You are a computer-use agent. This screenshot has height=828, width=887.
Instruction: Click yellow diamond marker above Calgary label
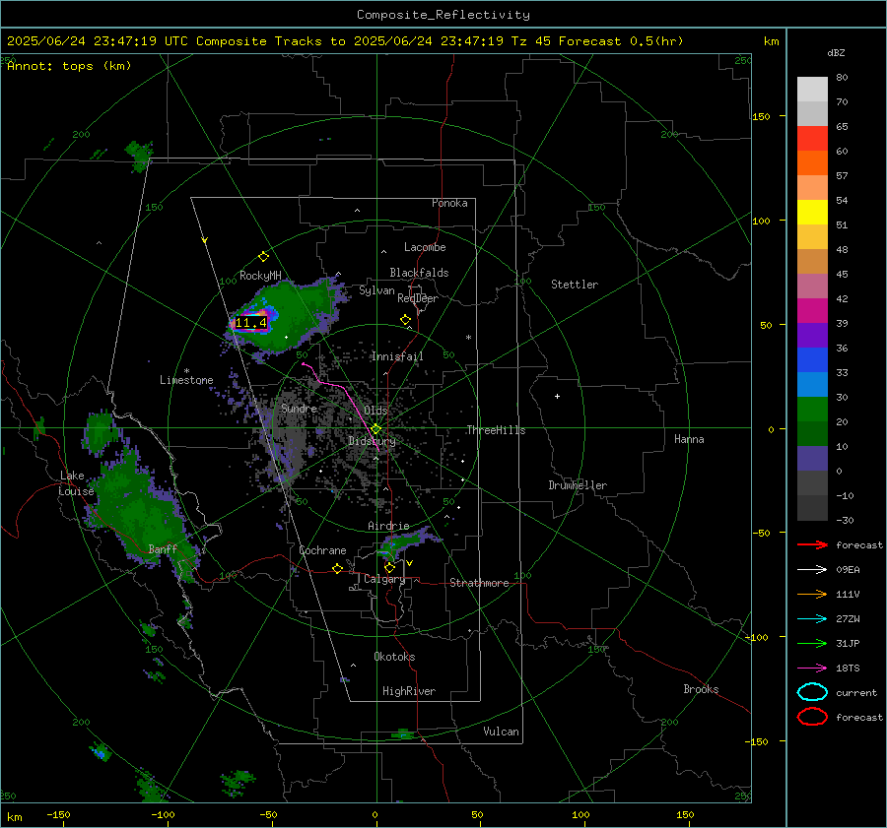pyautogui.click(x=389, y=567)
